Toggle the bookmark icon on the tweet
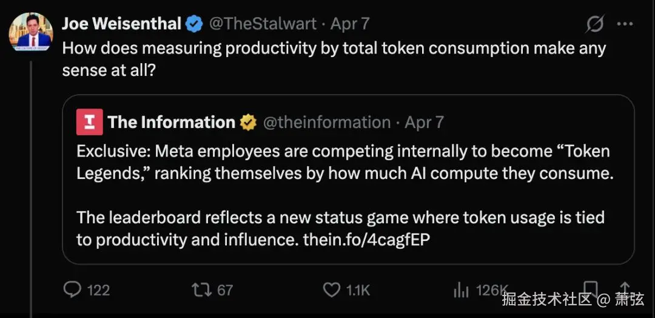 pos(589,289)
